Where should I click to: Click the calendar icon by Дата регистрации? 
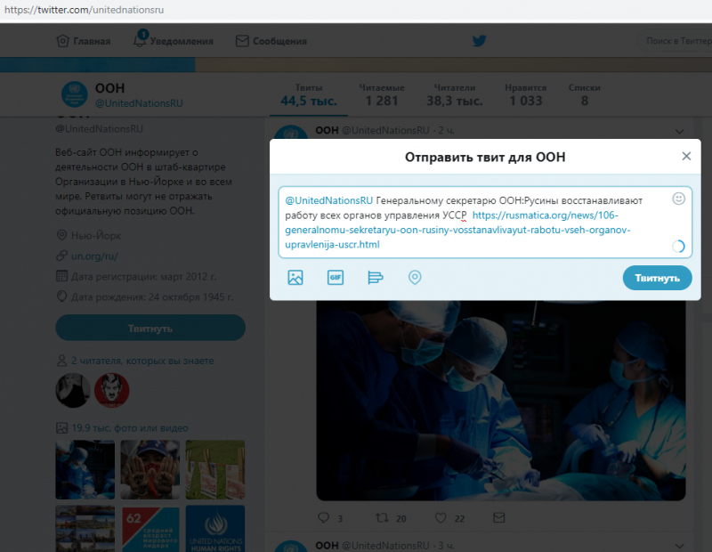tap(61, 276)
